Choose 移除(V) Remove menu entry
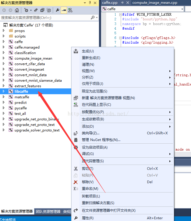 tap(123, 182)
